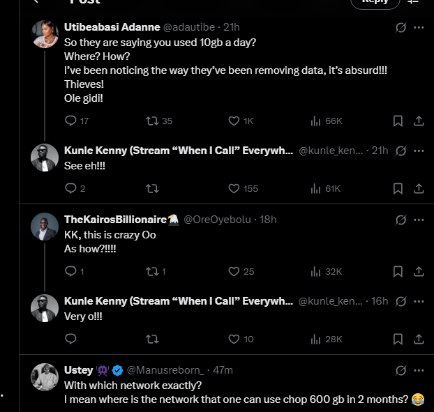434x412 pixels.
Task: Open @OreOyebolu profile handle link
Action: [x=219, y=220]
